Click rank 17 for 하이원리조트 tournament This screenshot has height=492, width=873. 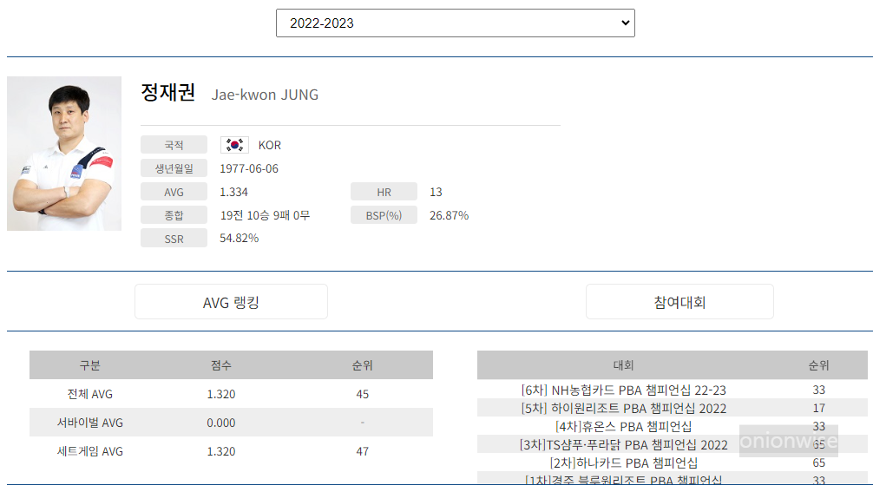(818, 408)
